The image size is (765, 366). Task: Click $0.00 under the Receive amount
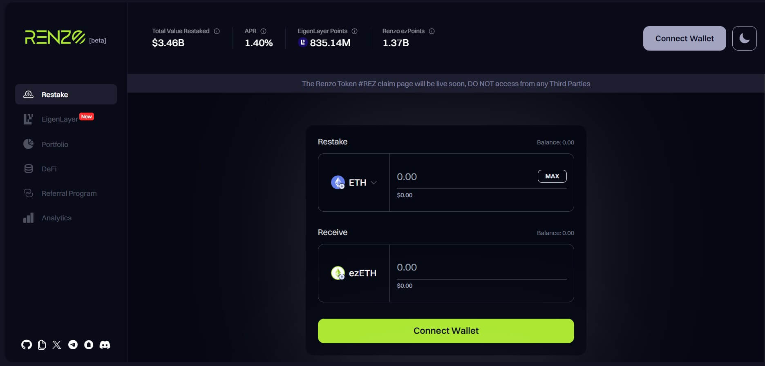[405, 286]
